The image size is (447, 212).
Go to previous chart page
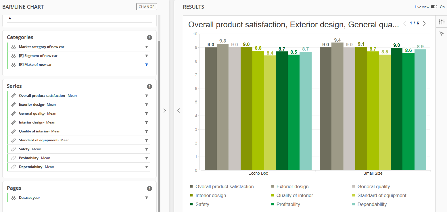point(405,23)
